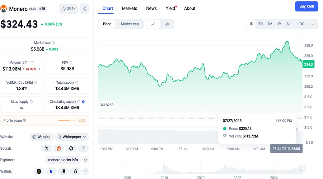
Task: Click the Monero logo icon
Action: pyautogui.click(x=3, y=9)
